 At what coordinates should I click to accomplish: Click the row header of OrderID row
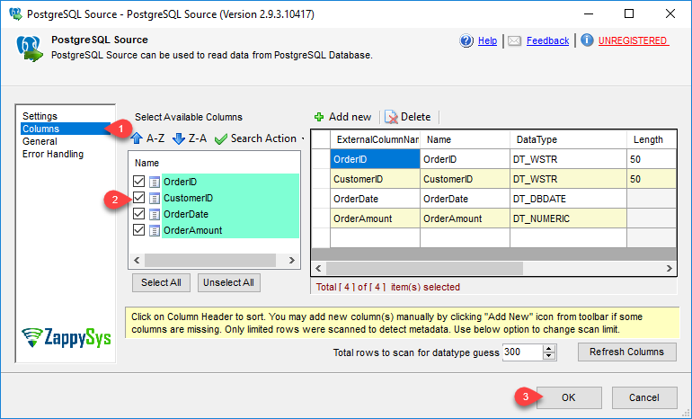pos(321,159)
